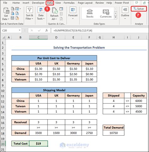The width and height of the screenshot is (149, 152).
Task: Click Existing Connections icon
Action: (17, 18)
